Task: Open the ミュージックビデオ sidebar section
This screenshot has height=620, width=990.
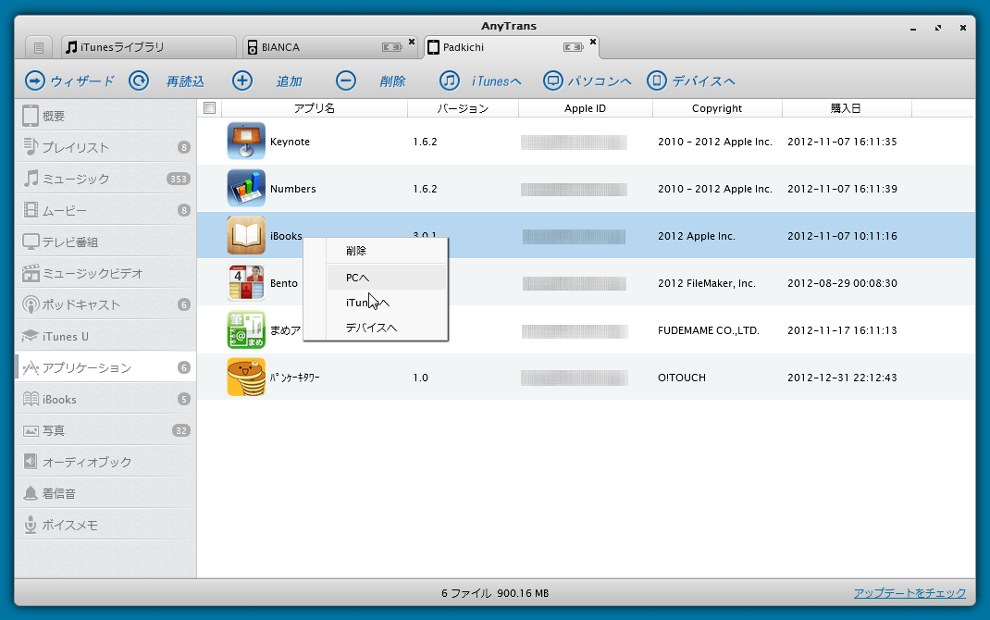Action: pos(105,273)
